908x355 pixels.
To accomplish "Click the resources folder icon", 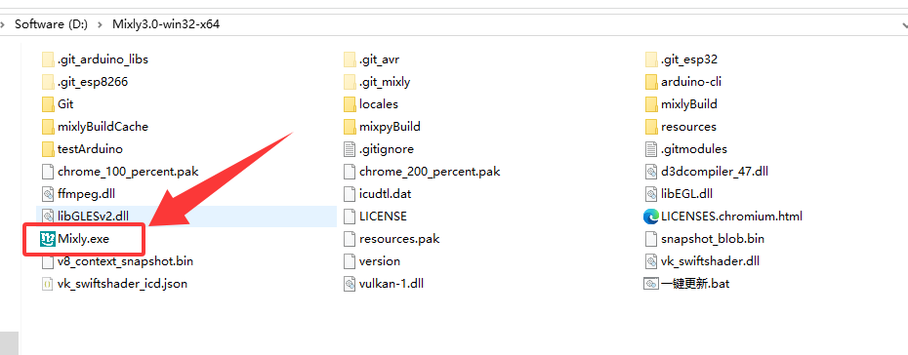I will (x=651, y=126).
